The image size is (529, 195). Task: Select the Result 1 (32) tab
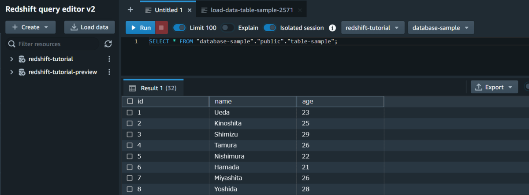153,88
